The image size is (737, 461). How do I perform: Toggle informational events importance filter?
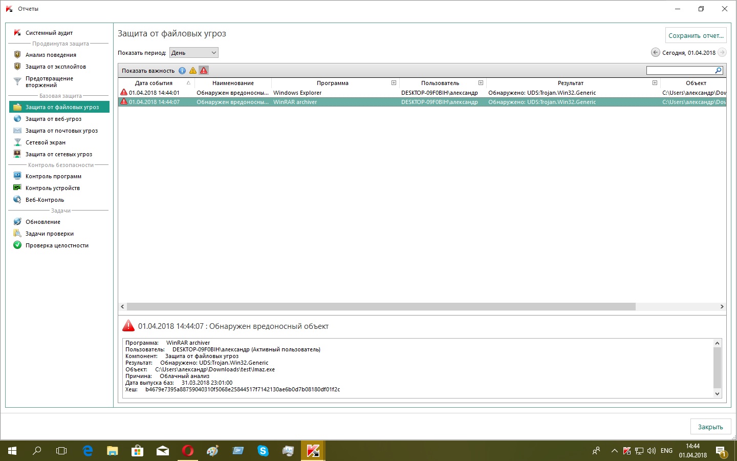tap(182, 71)
